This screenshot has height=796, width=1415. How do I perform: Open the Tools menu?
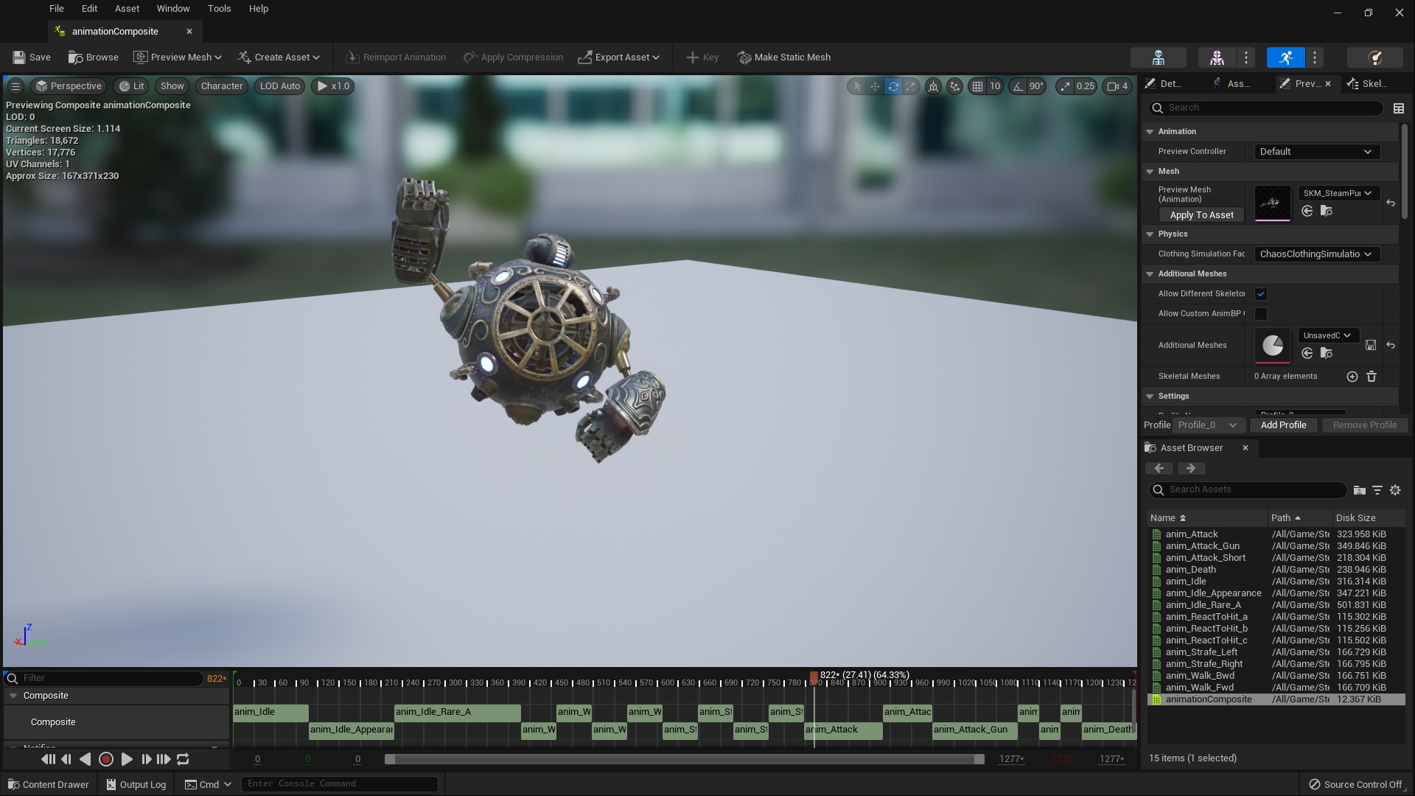[218, 8]
